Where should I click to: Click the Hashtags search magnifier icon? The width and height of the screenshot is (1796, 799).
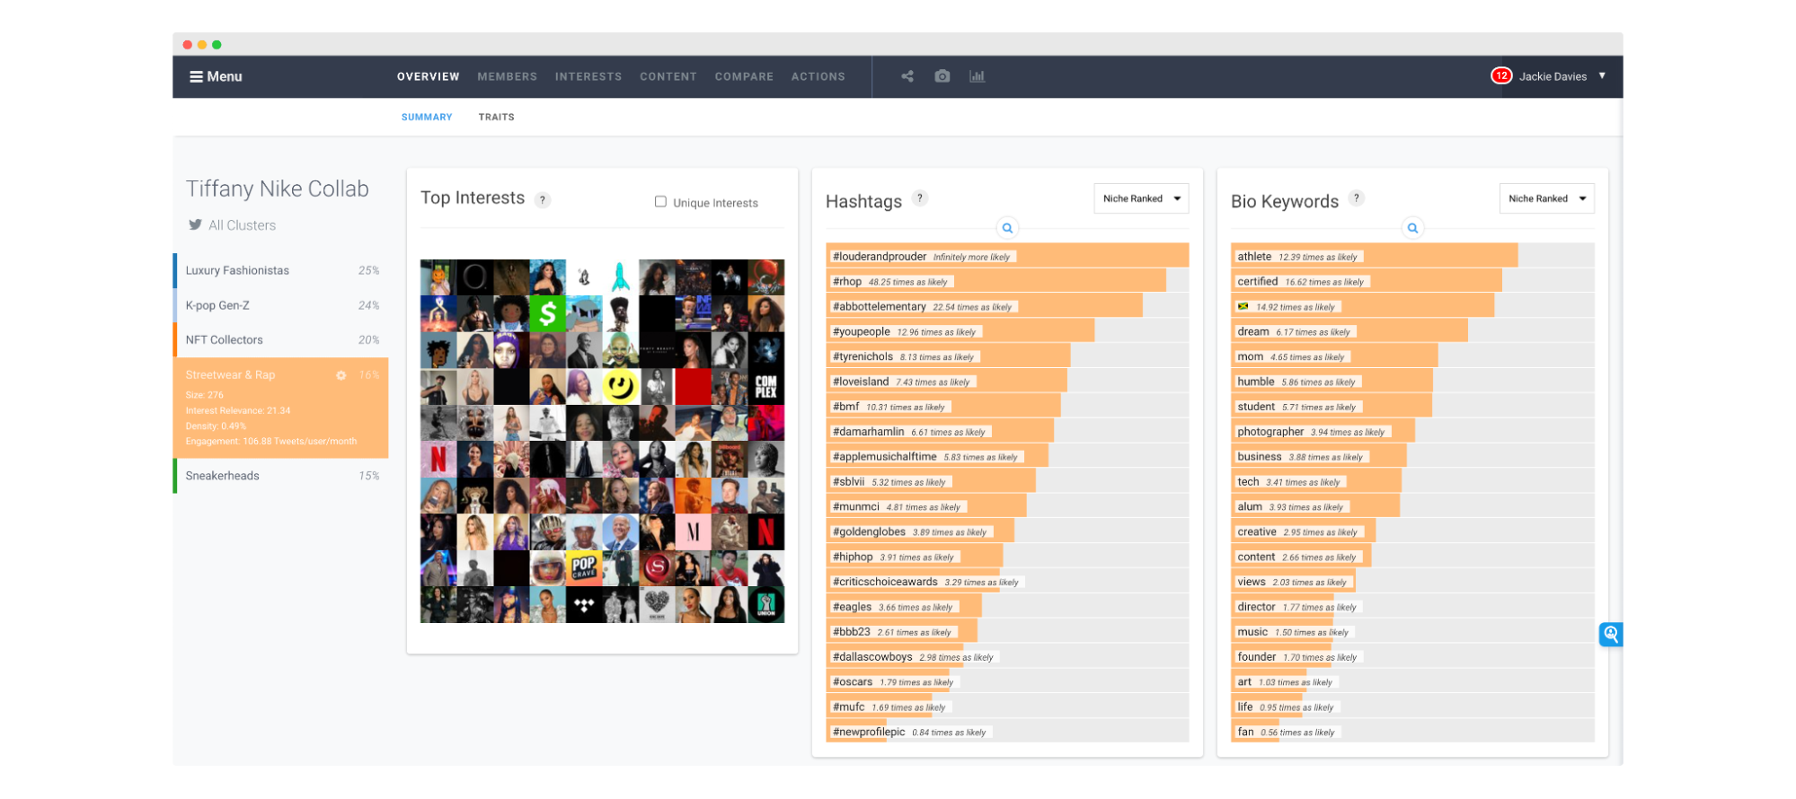(1007, 228)
